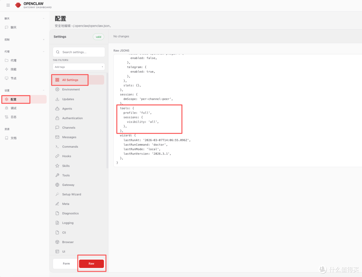Click the Tools wrench icon
This screenshot has width=362, height=277.
click(x=57, y=175)
